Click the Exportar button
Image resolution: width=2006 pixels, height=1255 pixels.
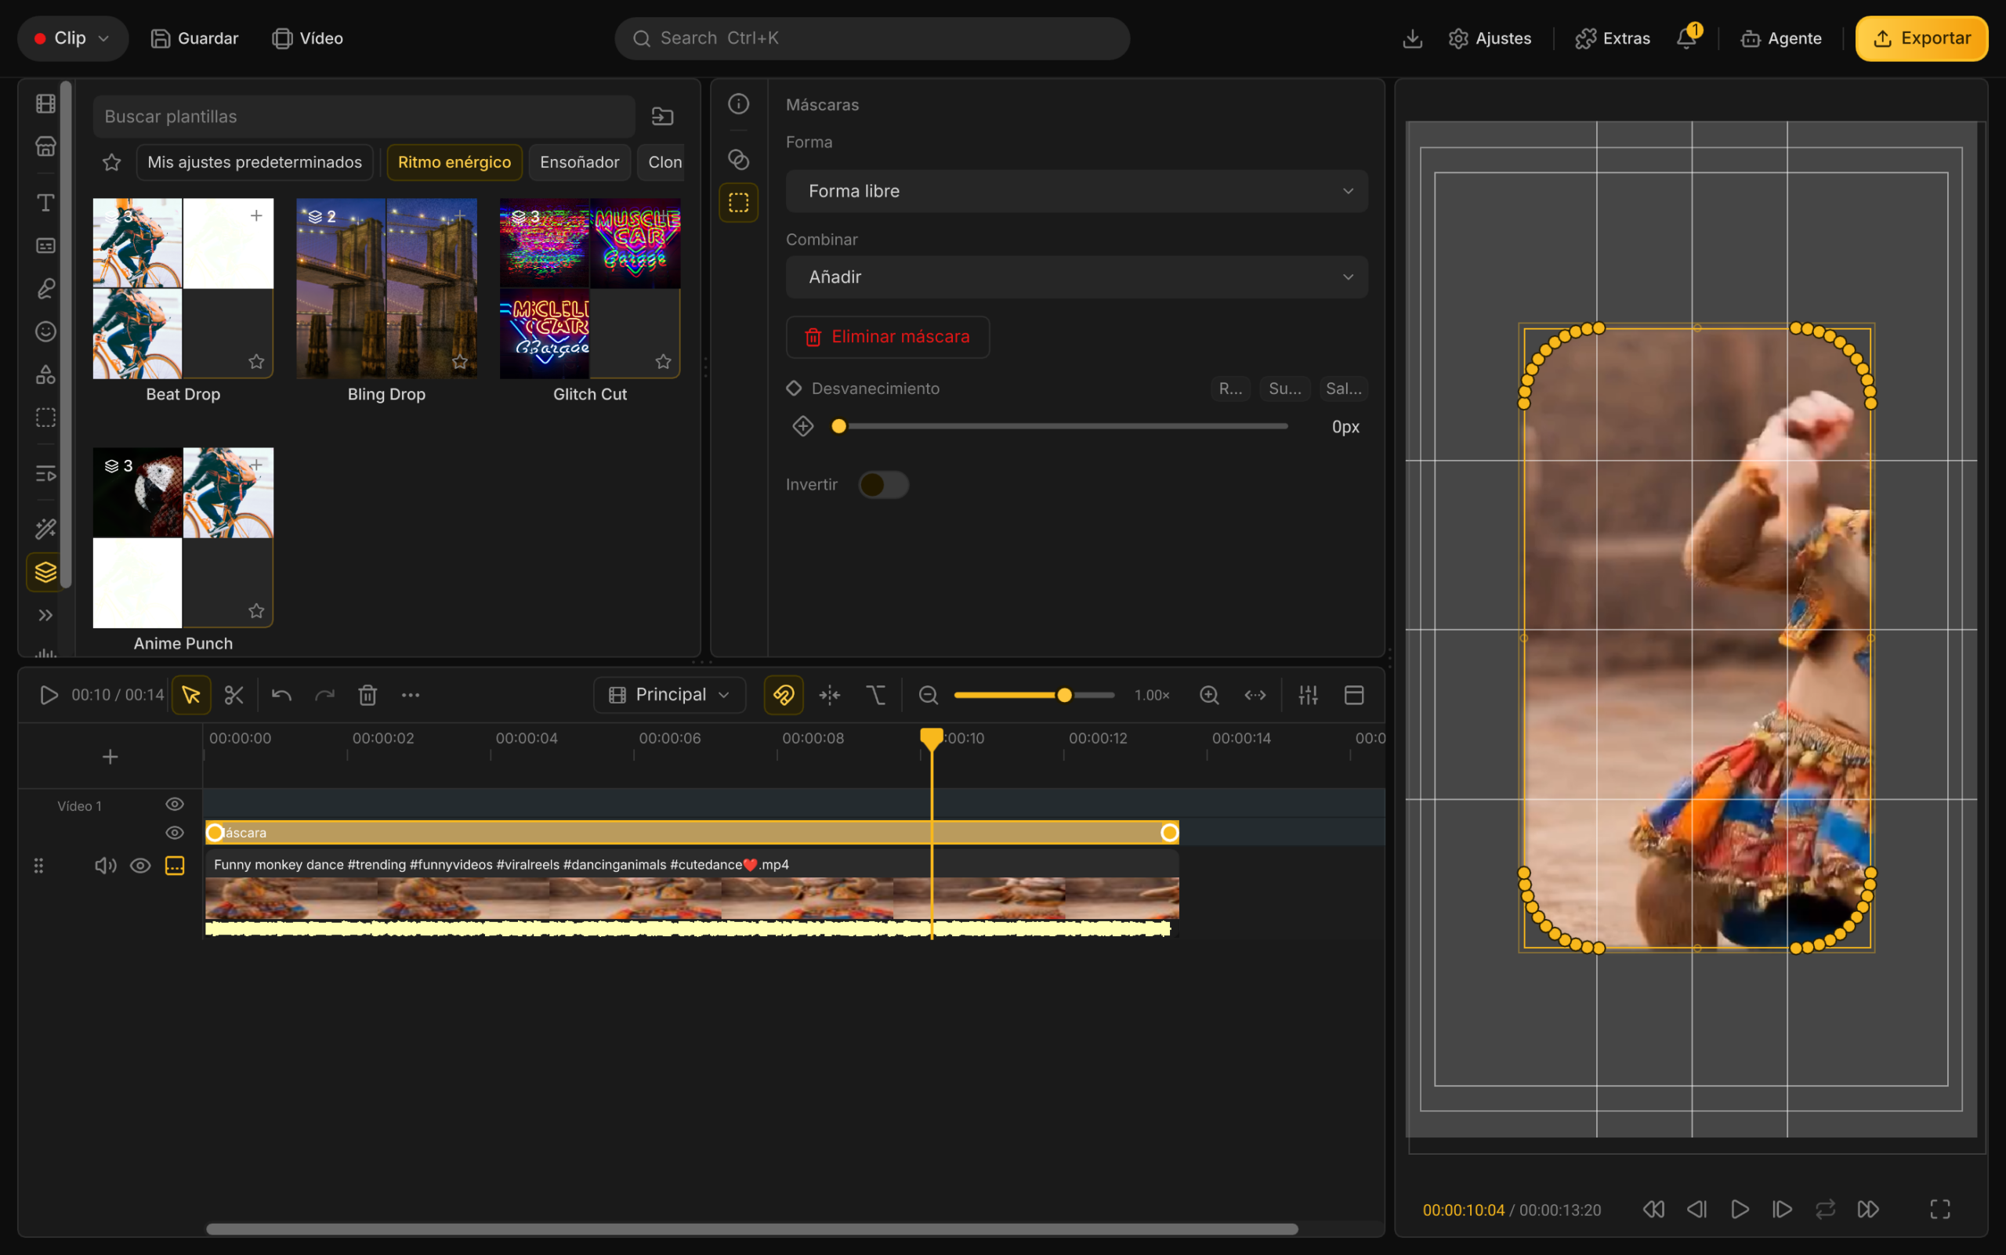tap(1921, 38)
